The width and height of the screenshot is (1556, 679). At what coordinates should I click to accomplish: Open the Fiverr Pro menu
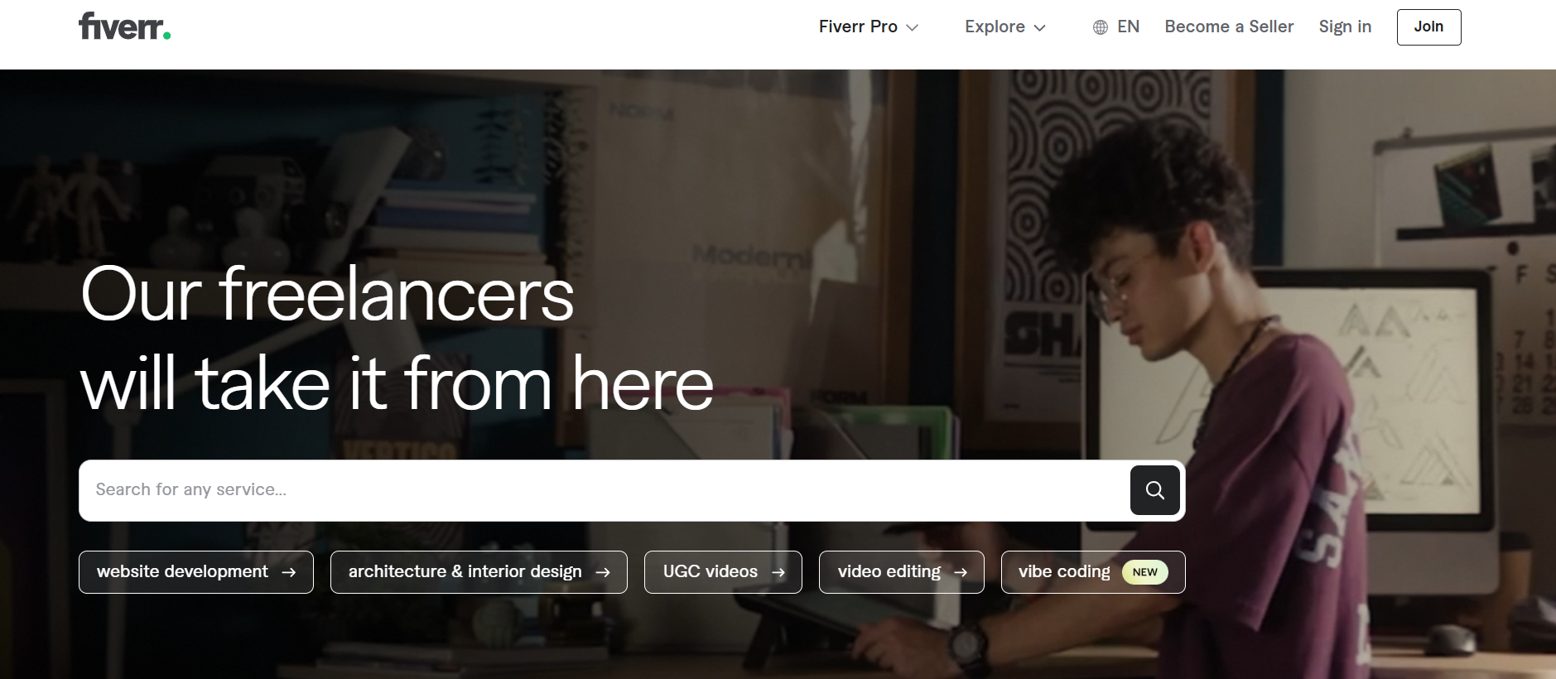coord(869,26)
